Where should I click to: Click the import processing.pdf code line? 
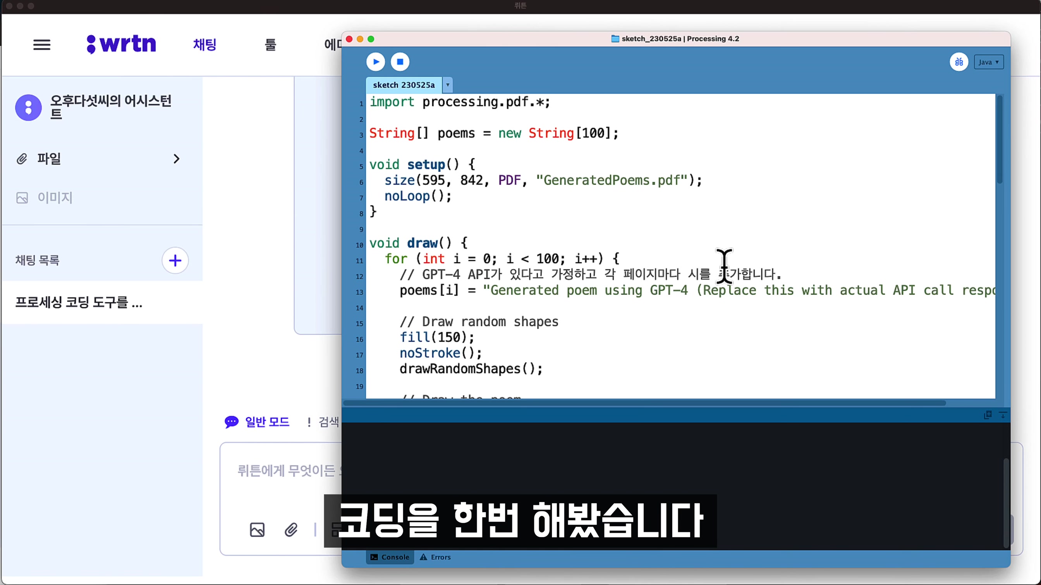point(459,102)
